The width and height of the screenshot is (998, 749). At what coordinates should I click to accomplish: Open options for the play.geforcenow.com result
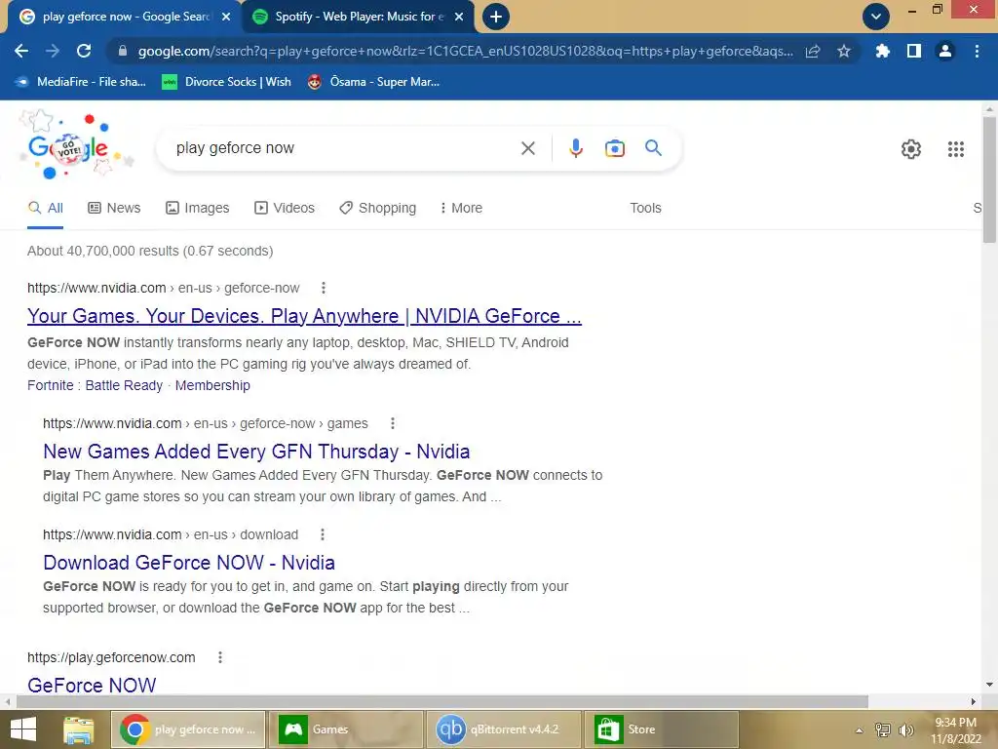tap(220, 657)
